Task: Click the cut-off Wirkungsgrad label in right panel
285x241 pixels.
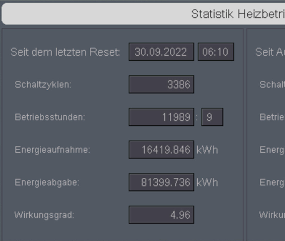Action: (272, 215)
